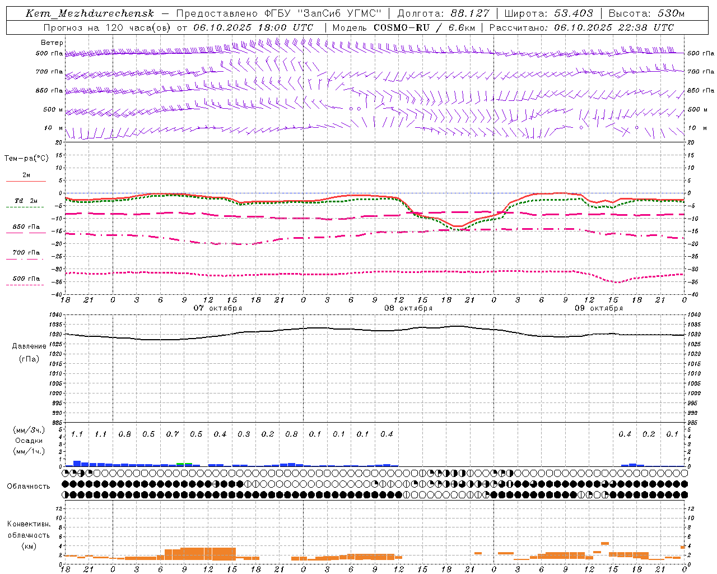Click the Осадки precipitation label
717x574 pixels.
tap(29, 441)
